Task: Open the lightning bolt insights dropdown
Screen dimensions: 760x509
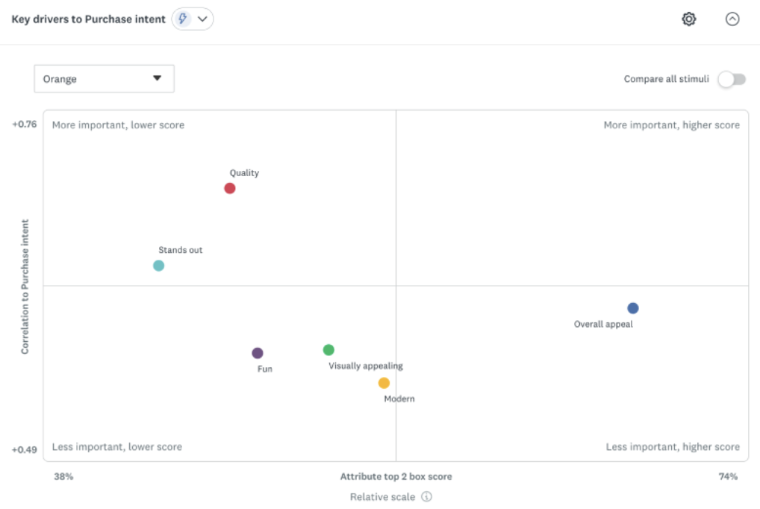Action: click(x=193, y=19)
